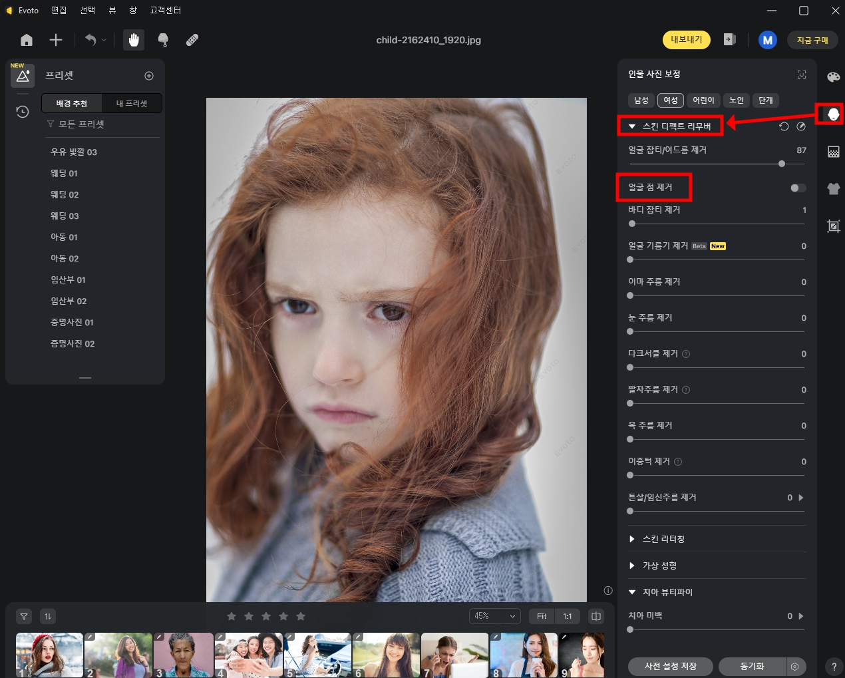Expand 치아 미백 arrow
The image size is (845, 678).
tap(801, 616)
